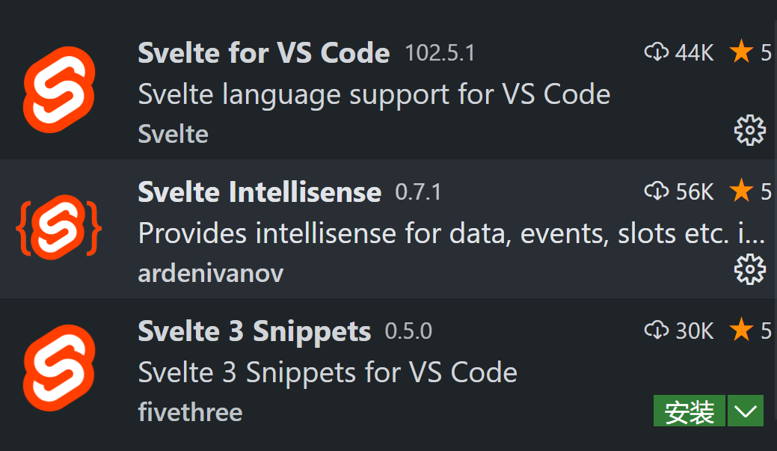Click version number 102.5.1
The width and height of the screenshot is (777, 451).
tap(440, 53)
